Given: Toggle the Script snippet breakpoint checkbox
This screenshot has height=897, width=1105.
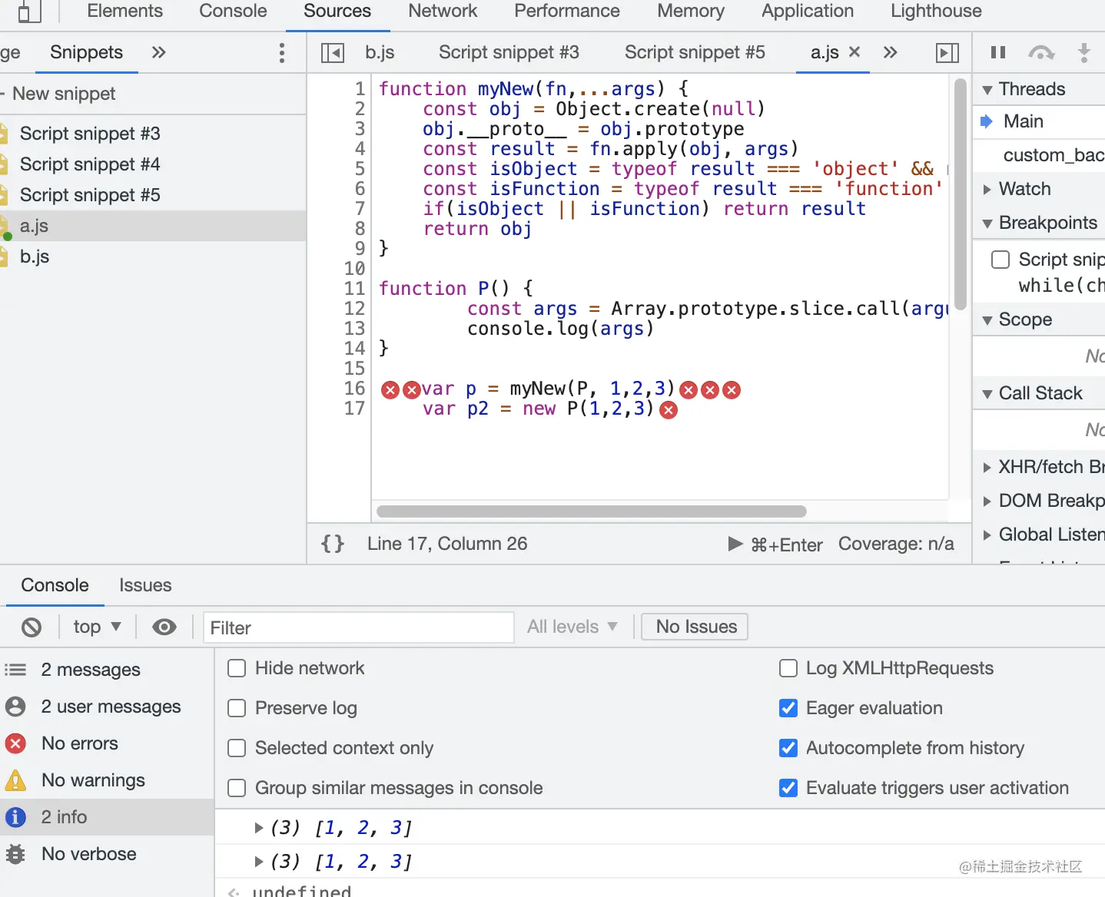Looking at the screenshot, I should click(x=1000, y=260).
